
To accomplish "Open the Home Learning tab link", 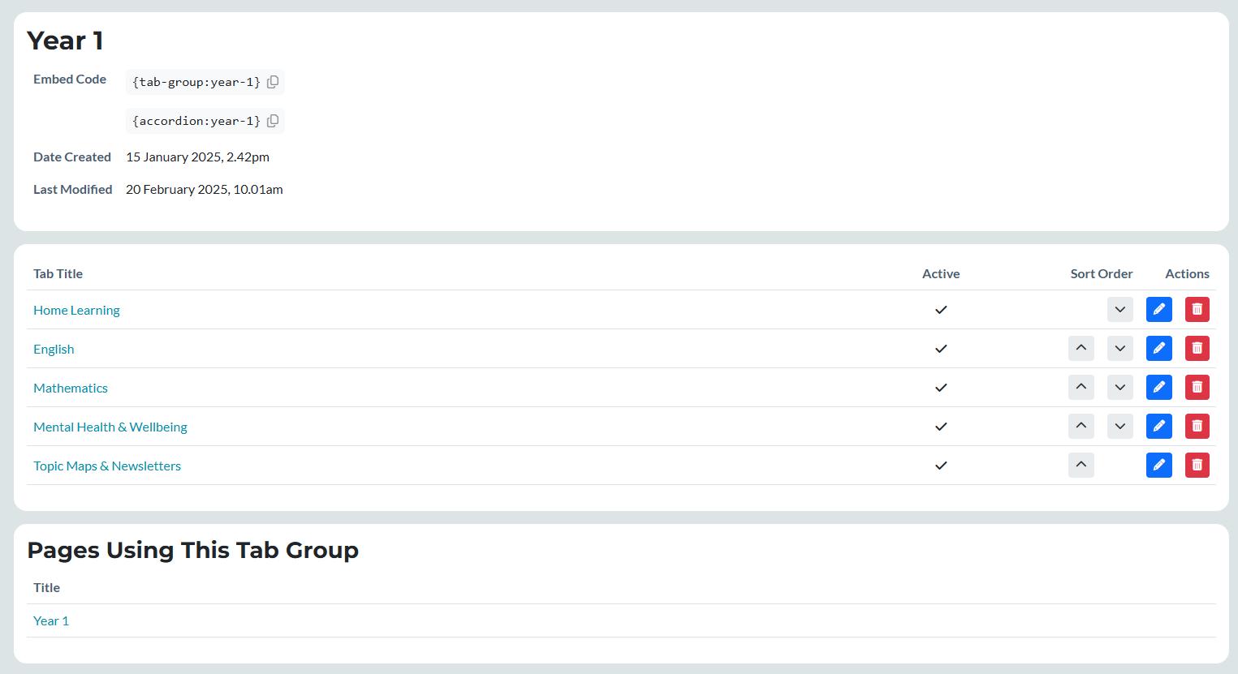I will click(x=76, y=310).
